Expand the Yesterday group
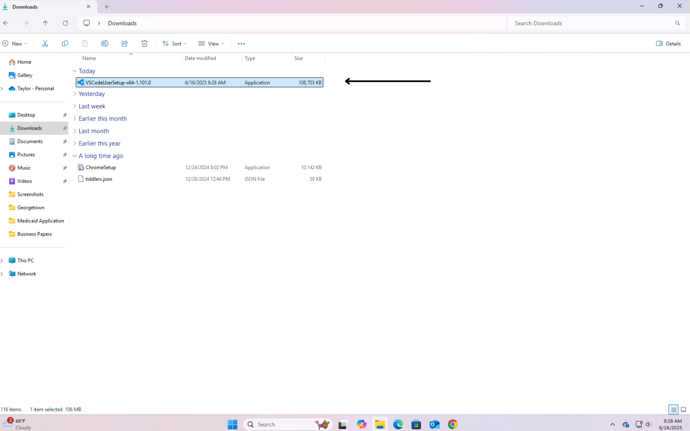Viewport: 690px width, 431px height. pos(75,94)
